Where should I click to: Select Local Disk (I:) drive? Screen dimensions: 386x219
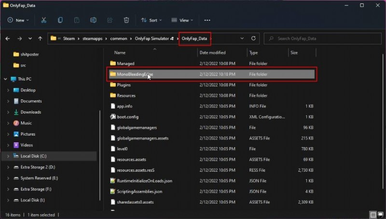(x=29, y=200)
